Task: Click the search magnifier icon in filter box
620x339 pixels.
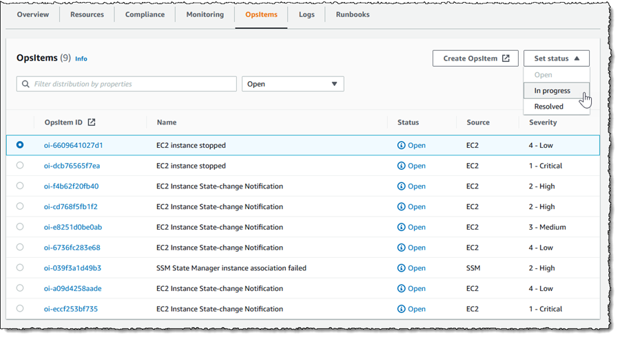Action: point(26,84)
